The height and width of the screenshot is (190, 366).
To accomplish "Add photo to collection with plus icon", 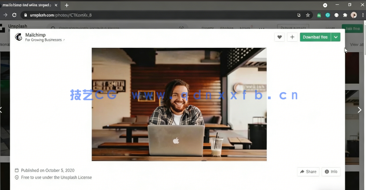I will point(292,37).
